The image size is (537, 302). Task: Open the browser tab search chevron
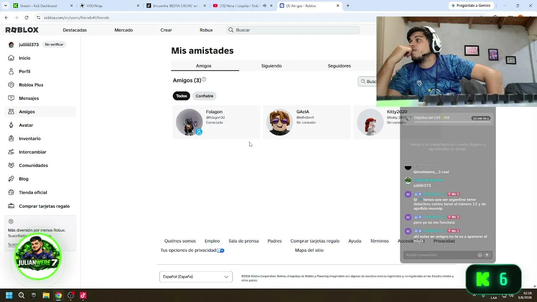tap(6, 6)
